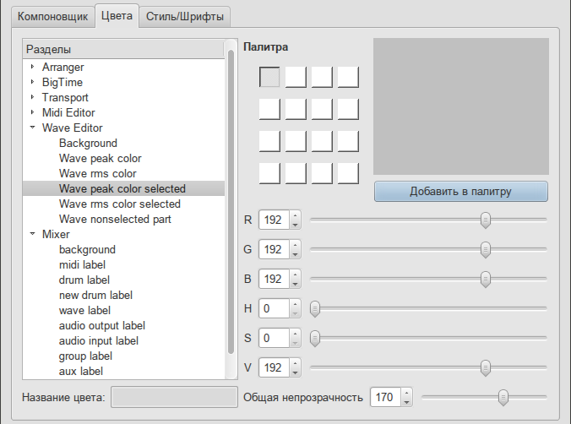Pick audio output label item
Screen dimensions: 571x424
click(x=102, y=326)
